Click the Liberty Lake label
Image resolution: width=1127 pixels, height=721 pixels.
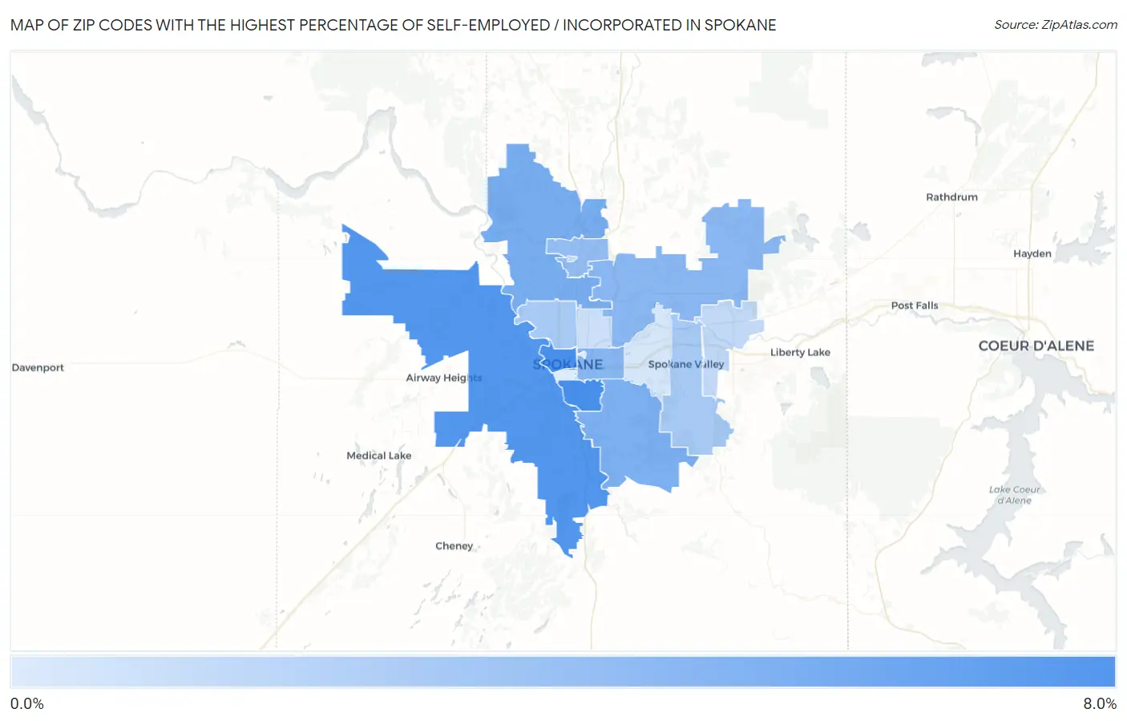800,352
